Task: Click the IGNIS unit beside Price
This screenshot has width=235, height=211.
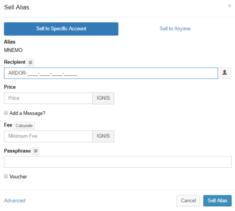Action: (103, 98)
